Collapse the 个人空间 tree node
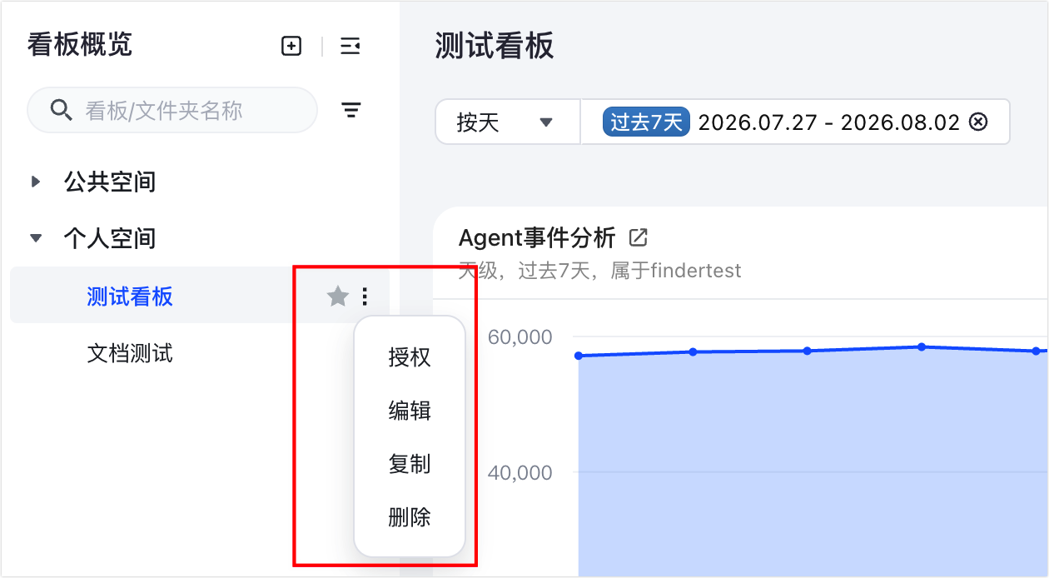 click(36, 238)
